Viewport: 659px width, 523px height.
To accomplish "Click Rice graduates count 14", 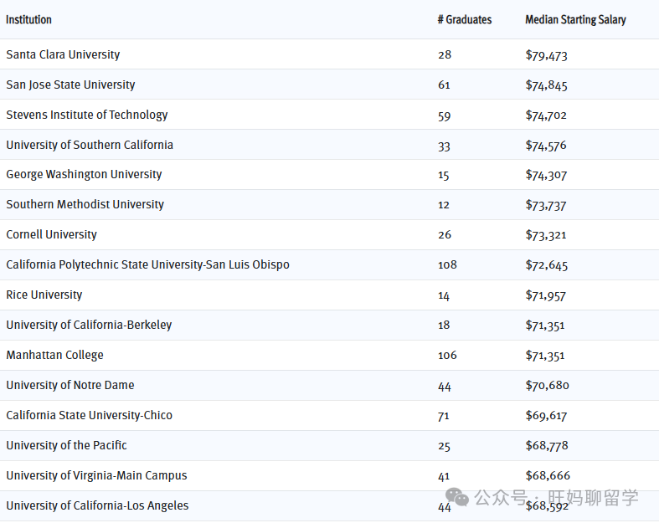I will [444, 295].
